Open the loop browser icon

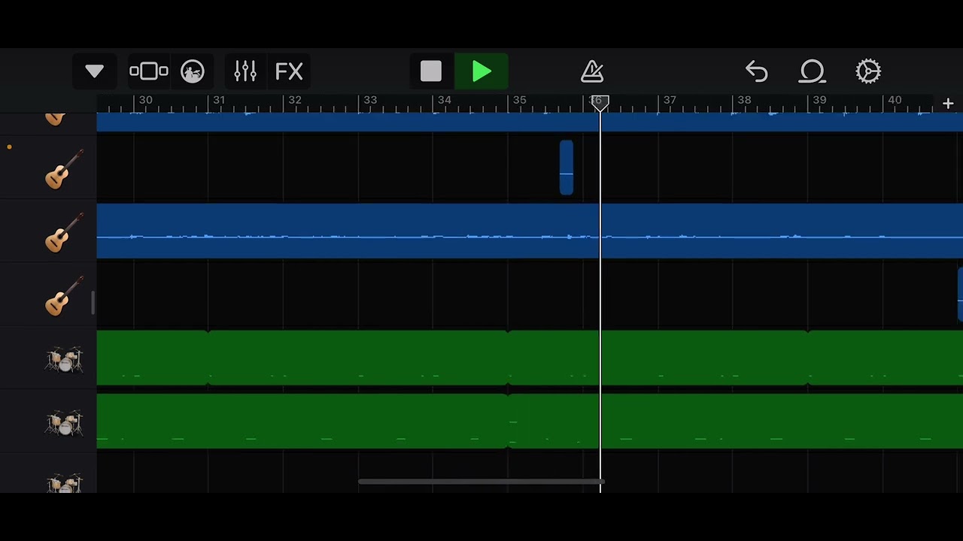click(x=813, y=71)
